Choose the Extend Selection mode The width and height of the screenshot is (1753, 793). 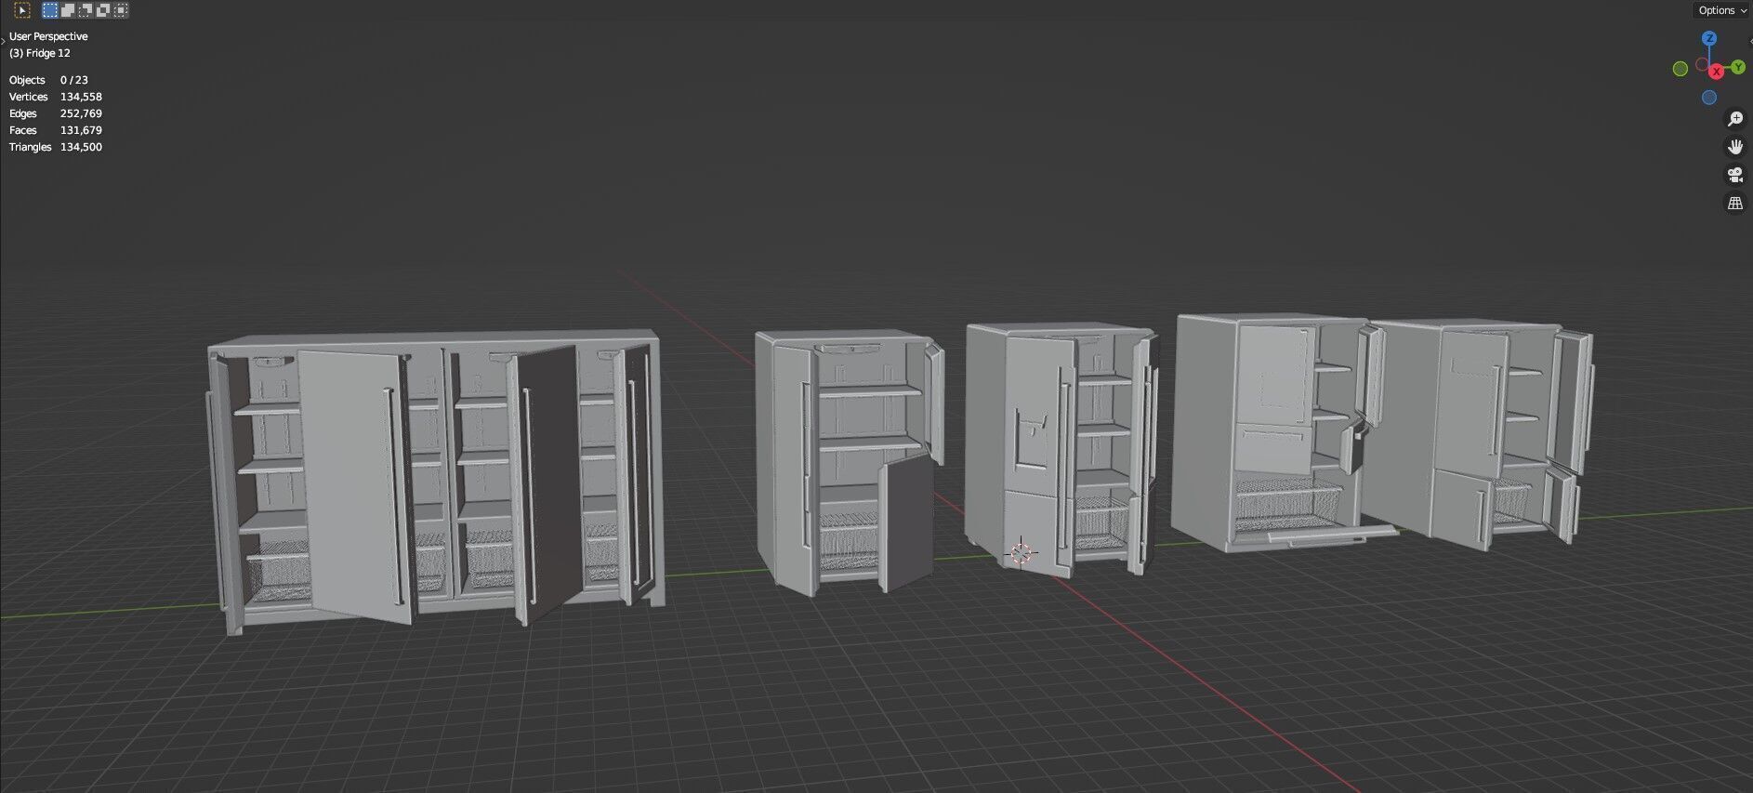coord(68,10)
